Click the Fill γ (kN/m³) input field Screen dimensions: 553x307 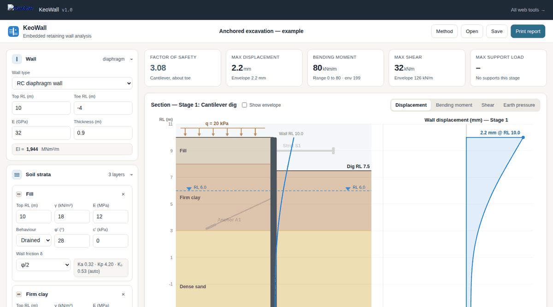click(x=72, y=216)
